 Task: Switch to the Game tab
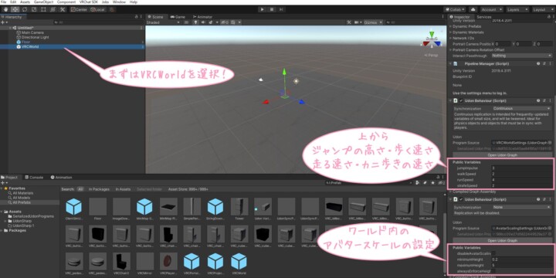tap(178, 17)
